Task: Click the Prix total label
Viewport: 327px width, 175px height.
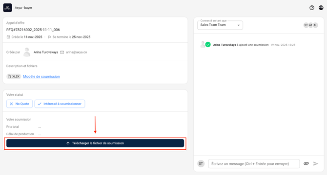Action: (x=13, y=126)
